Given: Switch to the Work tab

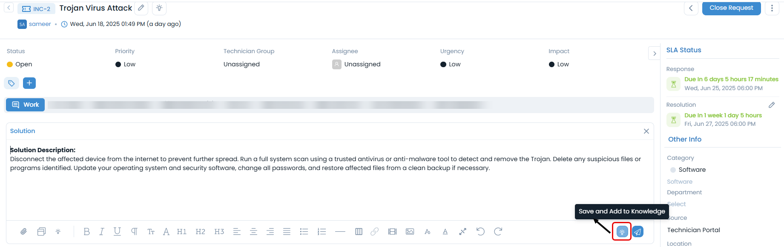Looking at the screenshot, I should pos(26,105).
